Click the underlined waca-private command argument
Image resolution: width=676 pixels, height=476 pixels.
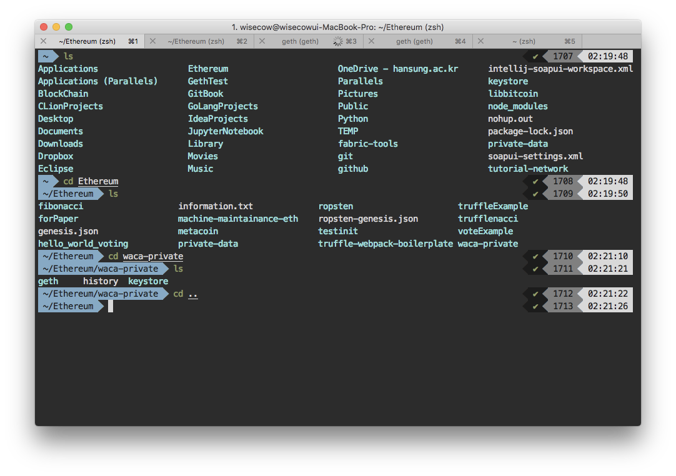click(153, 257)
